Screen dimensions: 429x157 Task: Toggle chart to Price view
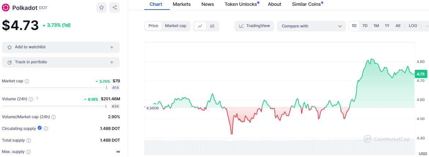coord(154,26)
